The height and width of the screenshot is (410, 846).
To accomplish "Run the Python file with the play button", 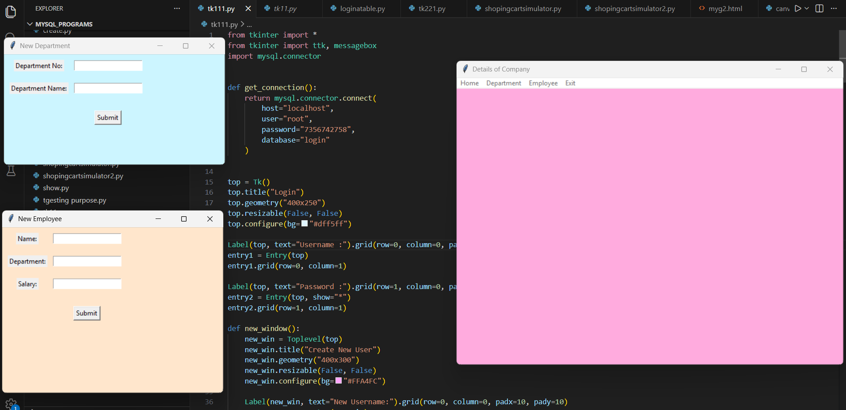I will [x=797, y=8].
